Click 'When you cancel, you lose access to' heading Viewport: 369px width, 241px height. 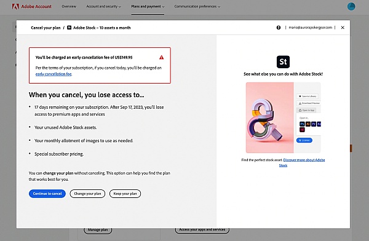pyautogui.click(x=86, y=95)
